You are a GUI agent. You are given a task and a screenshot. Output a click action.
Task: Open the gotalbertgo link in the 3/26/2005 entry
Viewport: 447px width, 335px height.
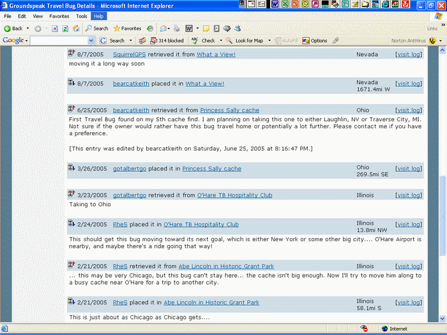point(130,168)
